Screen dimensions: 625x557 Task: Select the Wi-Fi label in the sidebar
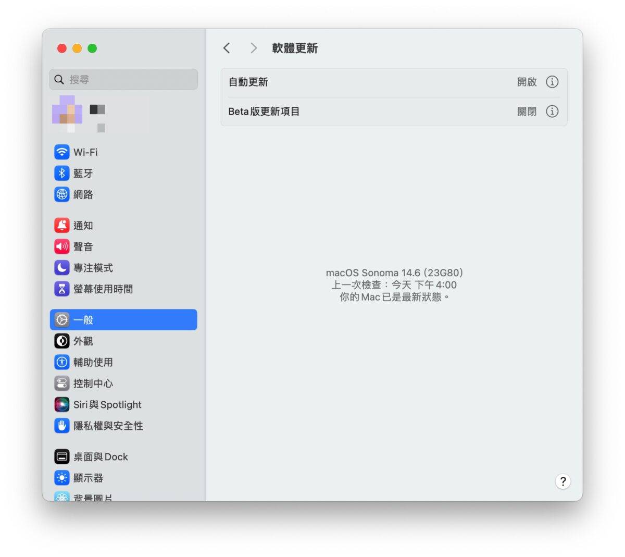[x=85, y=152]
